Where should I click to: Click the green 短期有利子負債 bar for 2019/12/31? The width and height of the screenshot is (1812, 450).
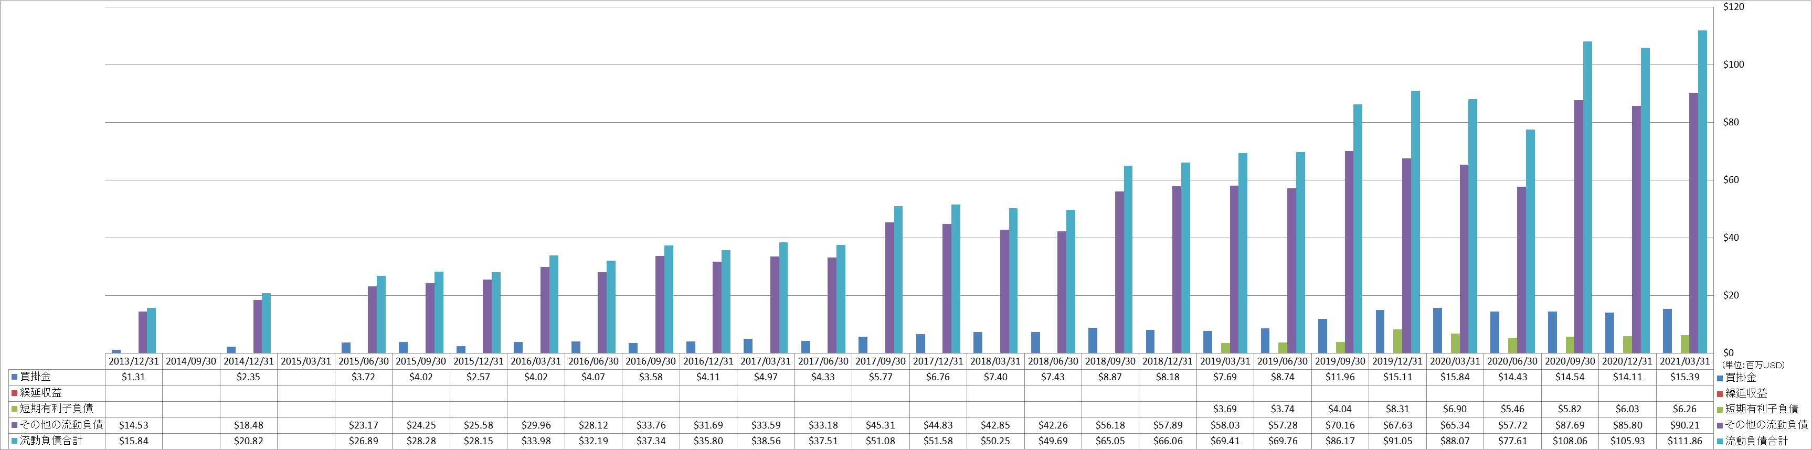[x=1397, y=341]
